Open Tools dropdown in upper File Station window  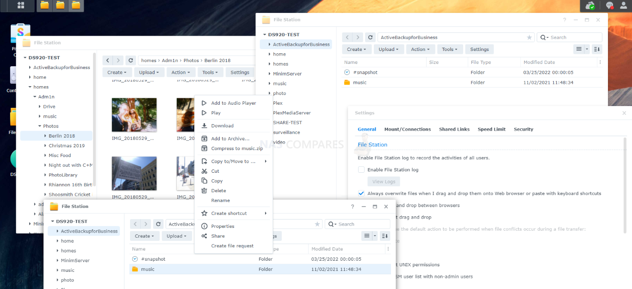[x=450, y=49]
